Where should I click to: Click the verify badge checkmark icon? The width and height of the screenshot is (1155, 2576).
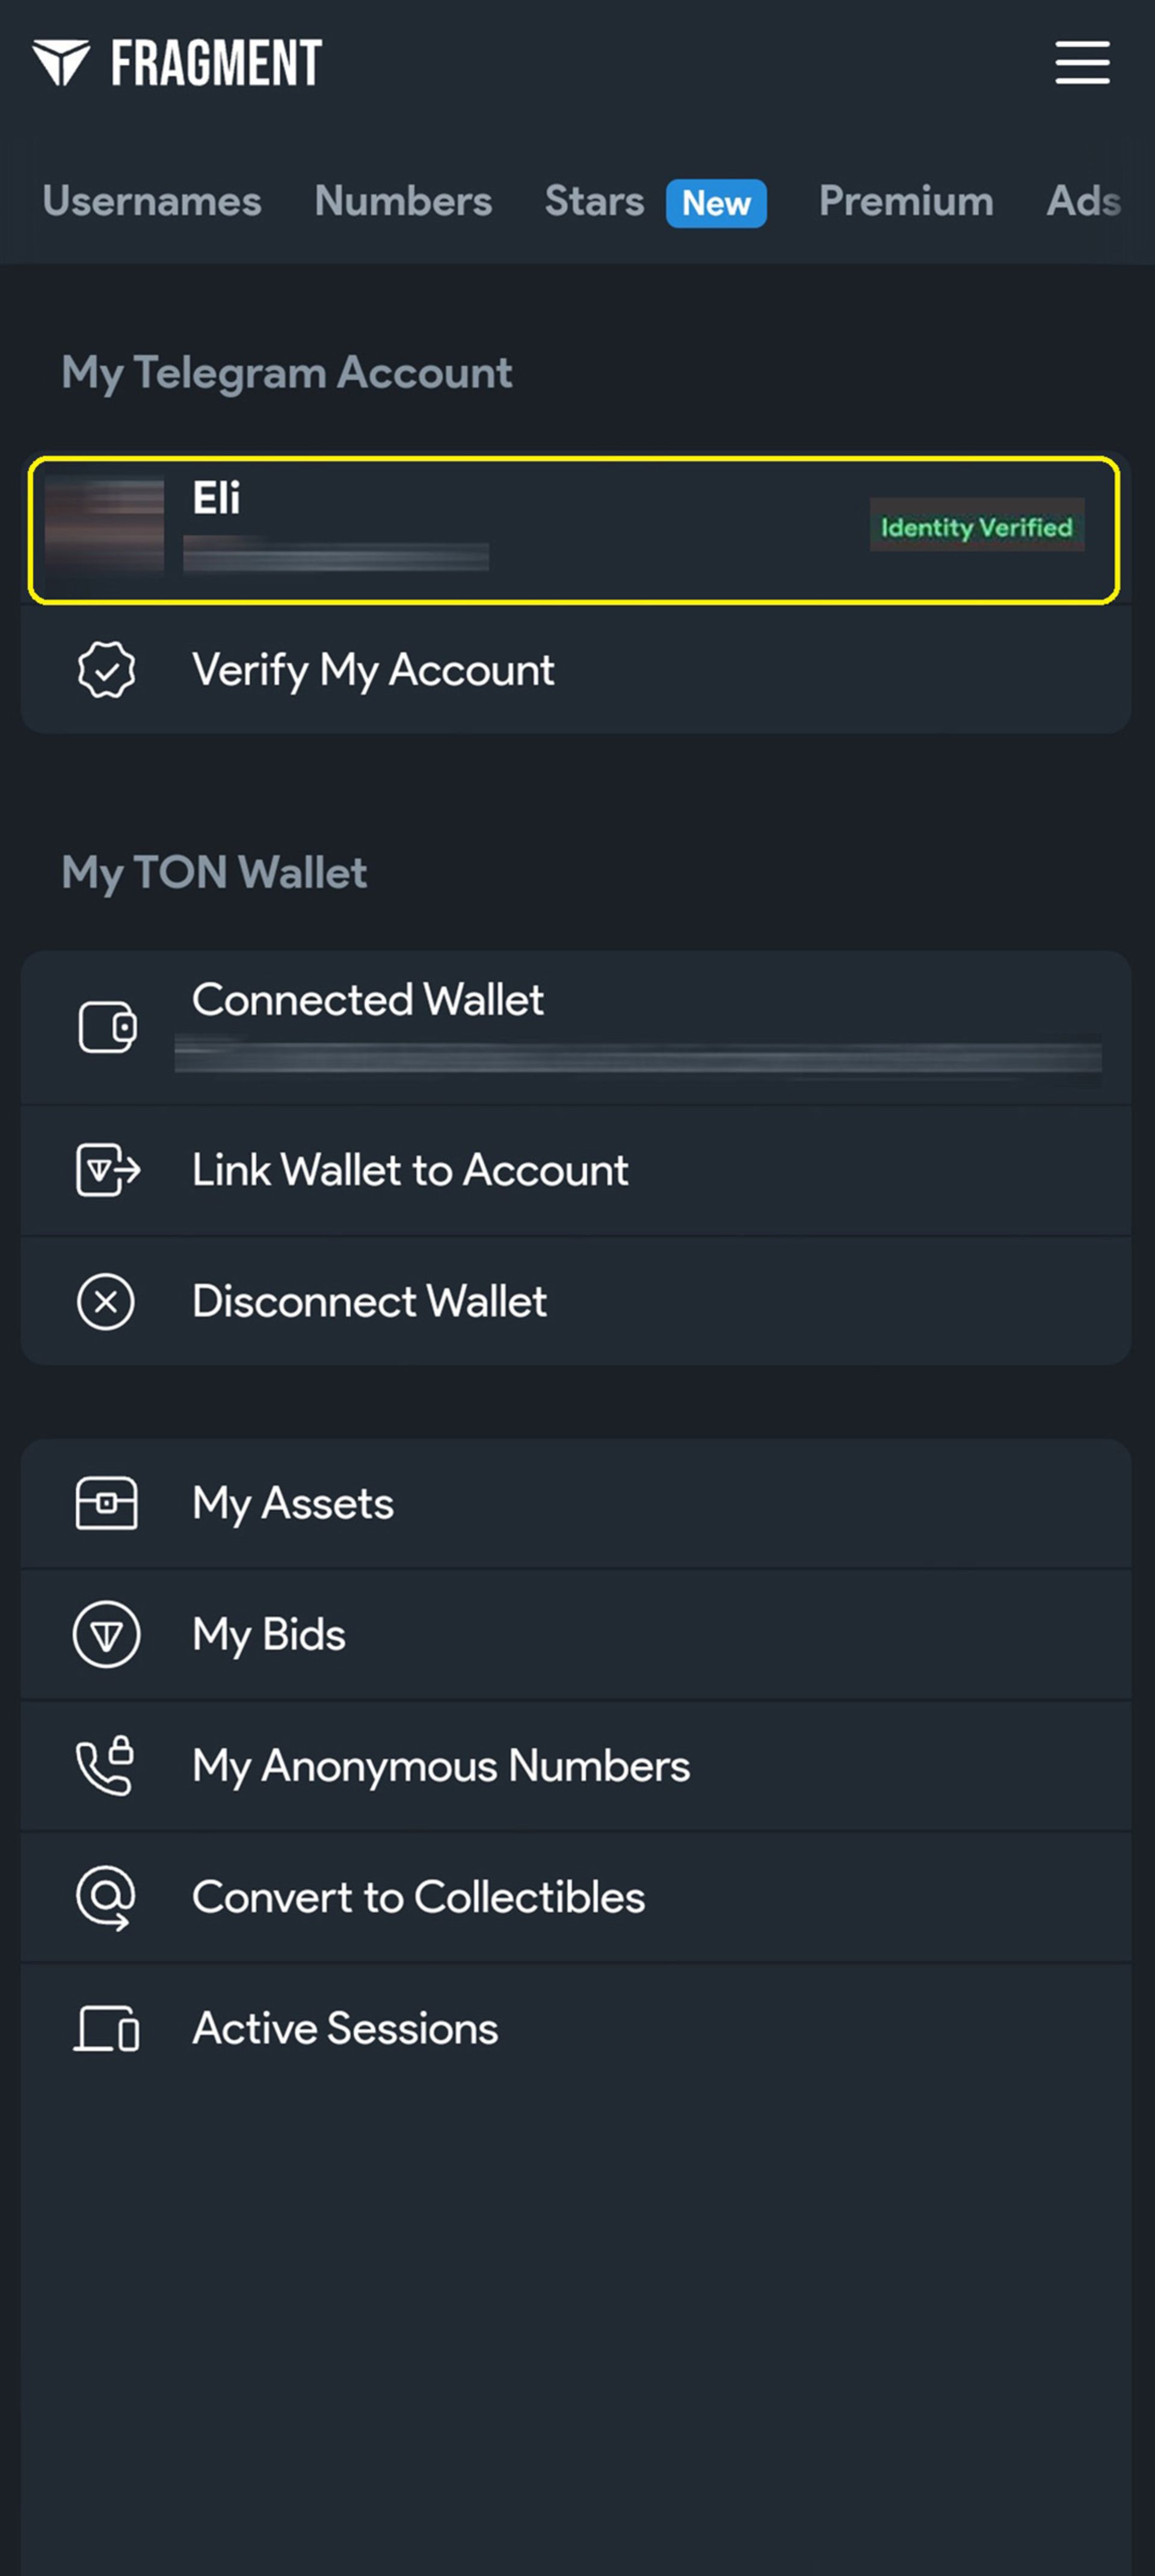pyautogui.click(x=106, y=670)
